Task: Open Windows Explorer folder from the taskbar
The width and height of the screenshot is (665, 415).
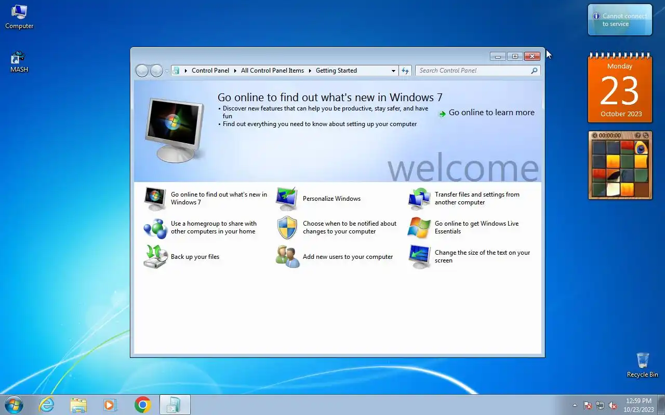Action: [x=78, y=405]
